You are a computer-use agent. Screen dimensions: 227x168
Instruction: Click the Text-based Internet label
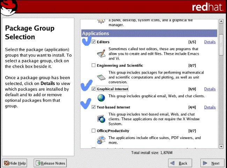coord(113,107)
